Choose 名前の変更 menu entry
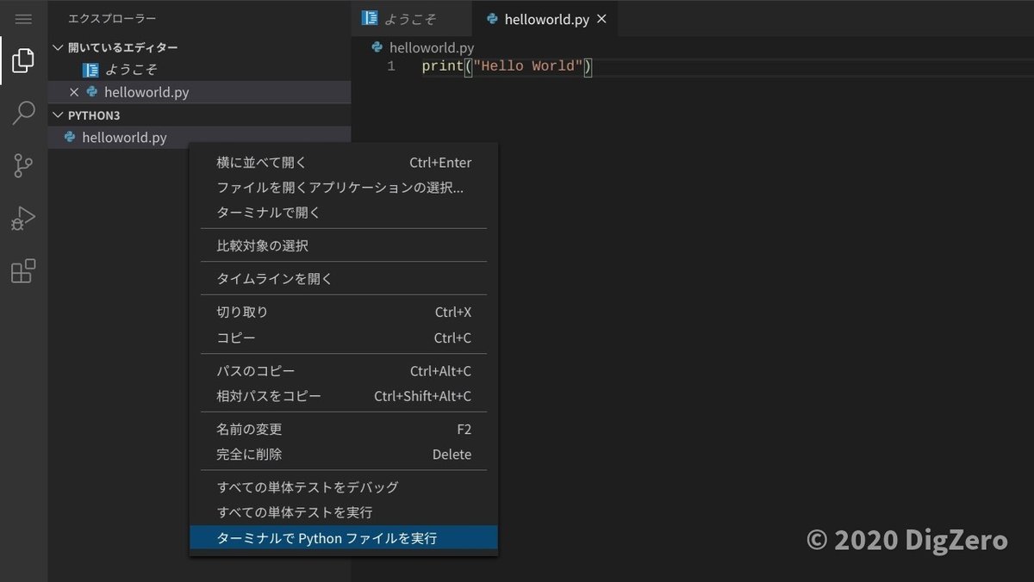 [x=344, y=430]
